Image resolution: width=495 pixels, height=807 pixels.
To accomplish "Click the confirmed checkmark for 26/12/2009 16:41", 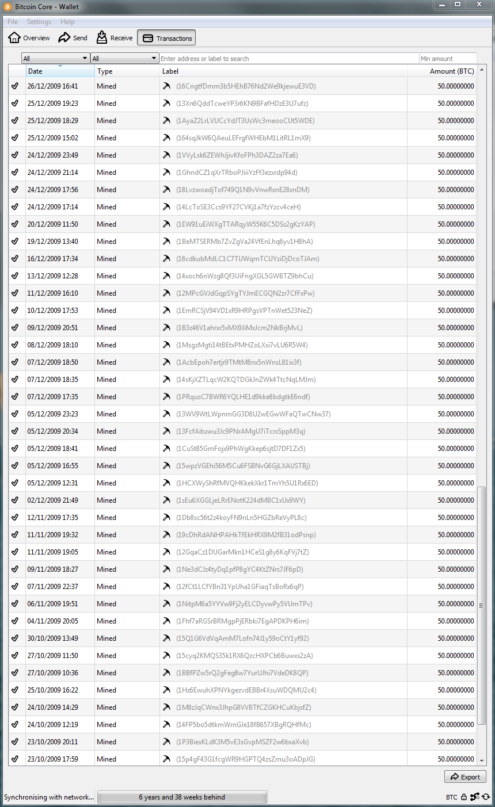I will click(x=15, y=86).
